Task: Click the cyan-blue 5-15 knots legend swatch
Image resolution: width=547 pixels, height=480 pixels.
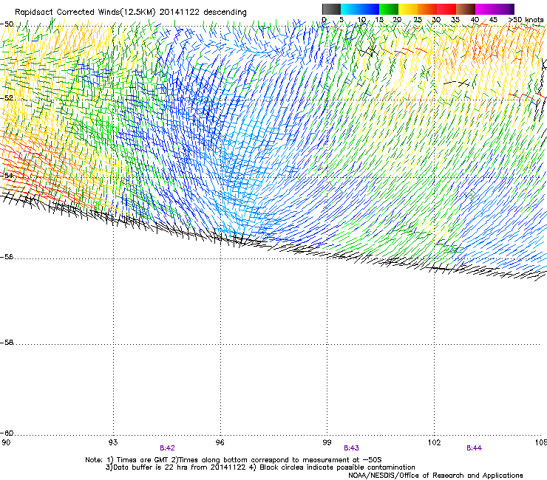Action: click(x=360, y=9)
